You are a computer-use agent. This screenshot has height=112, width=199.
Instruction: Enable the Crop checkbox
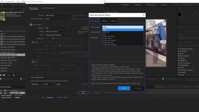pyautogui.click(x=33, y=62)
